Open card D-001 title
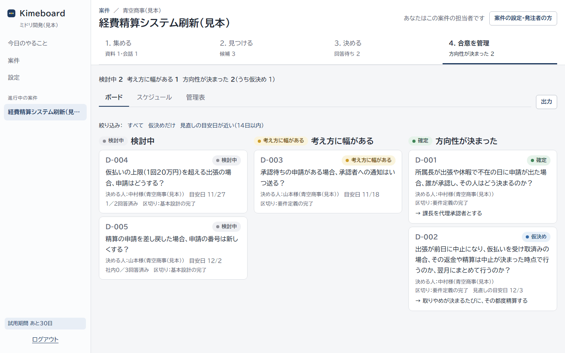Viewport: 565px width, 353px height. point(481,178)
